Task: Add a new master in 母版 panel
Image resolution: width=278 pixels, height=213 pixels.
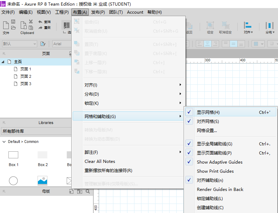Action: tap(71, 192)
